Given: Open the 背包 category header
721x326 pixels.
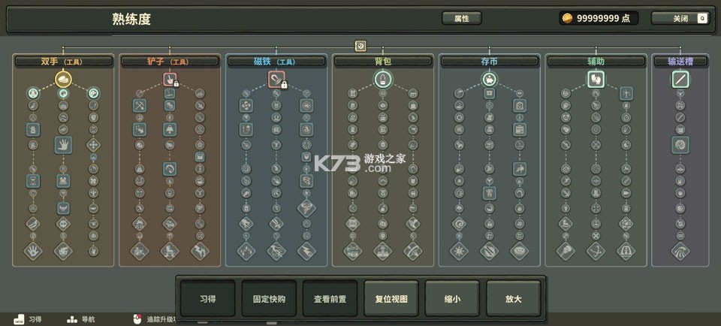Looking at the screenshot, I should tap(382, 62).
